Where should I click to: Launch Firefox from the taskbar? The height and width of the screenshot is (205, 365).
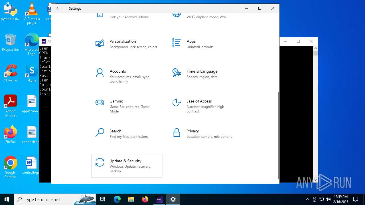[x=145, y=199]
